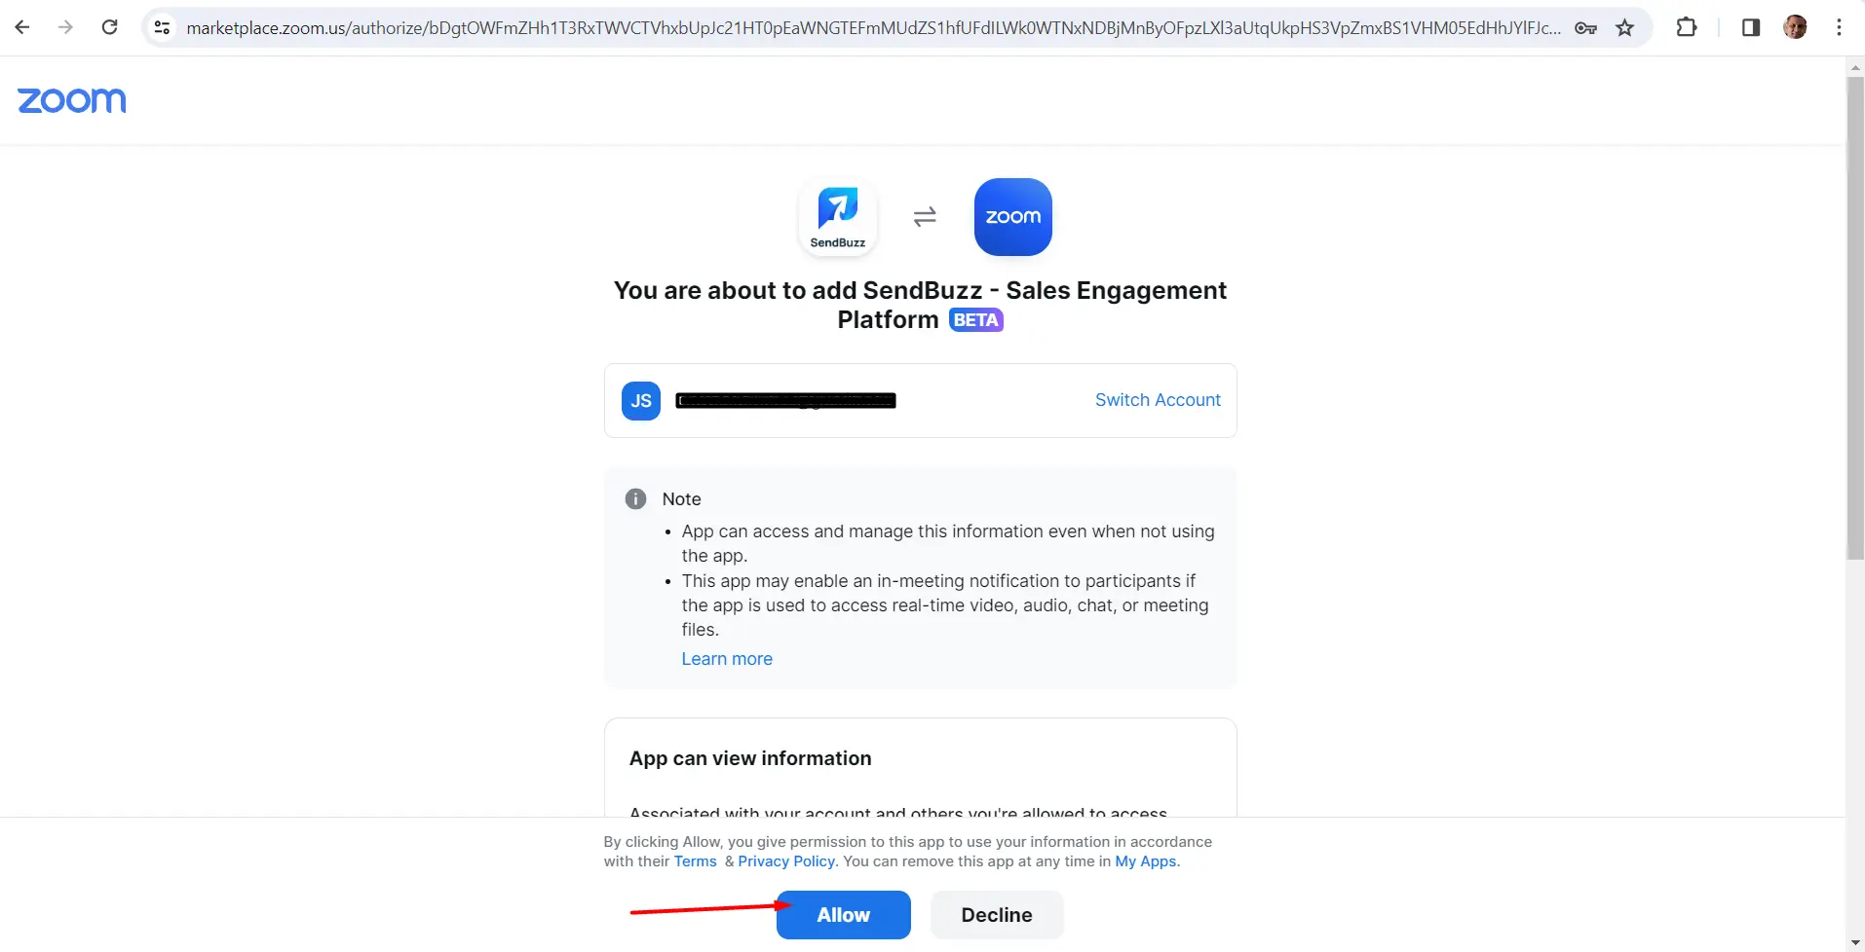Click the SendBuzz app icon
The image size is (1865, 952).
[x=838, y=217]
